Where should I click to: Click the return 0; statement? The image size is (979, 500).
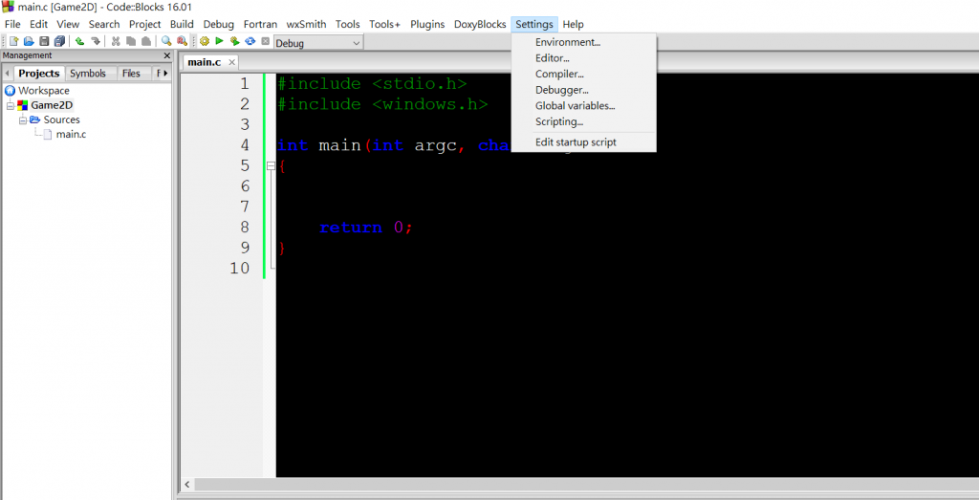[366, 228]
